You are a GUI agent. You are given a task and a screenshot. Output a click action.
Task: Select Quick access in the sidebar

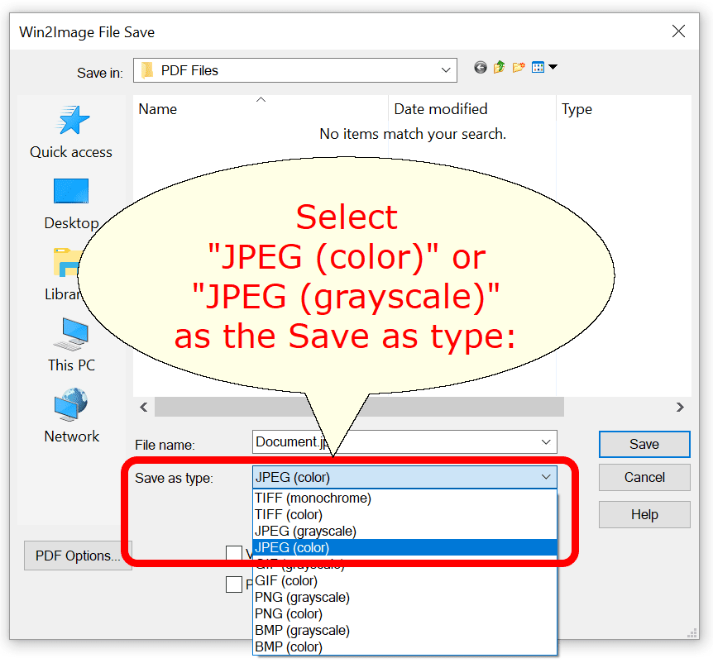click(x=71, y=132)
